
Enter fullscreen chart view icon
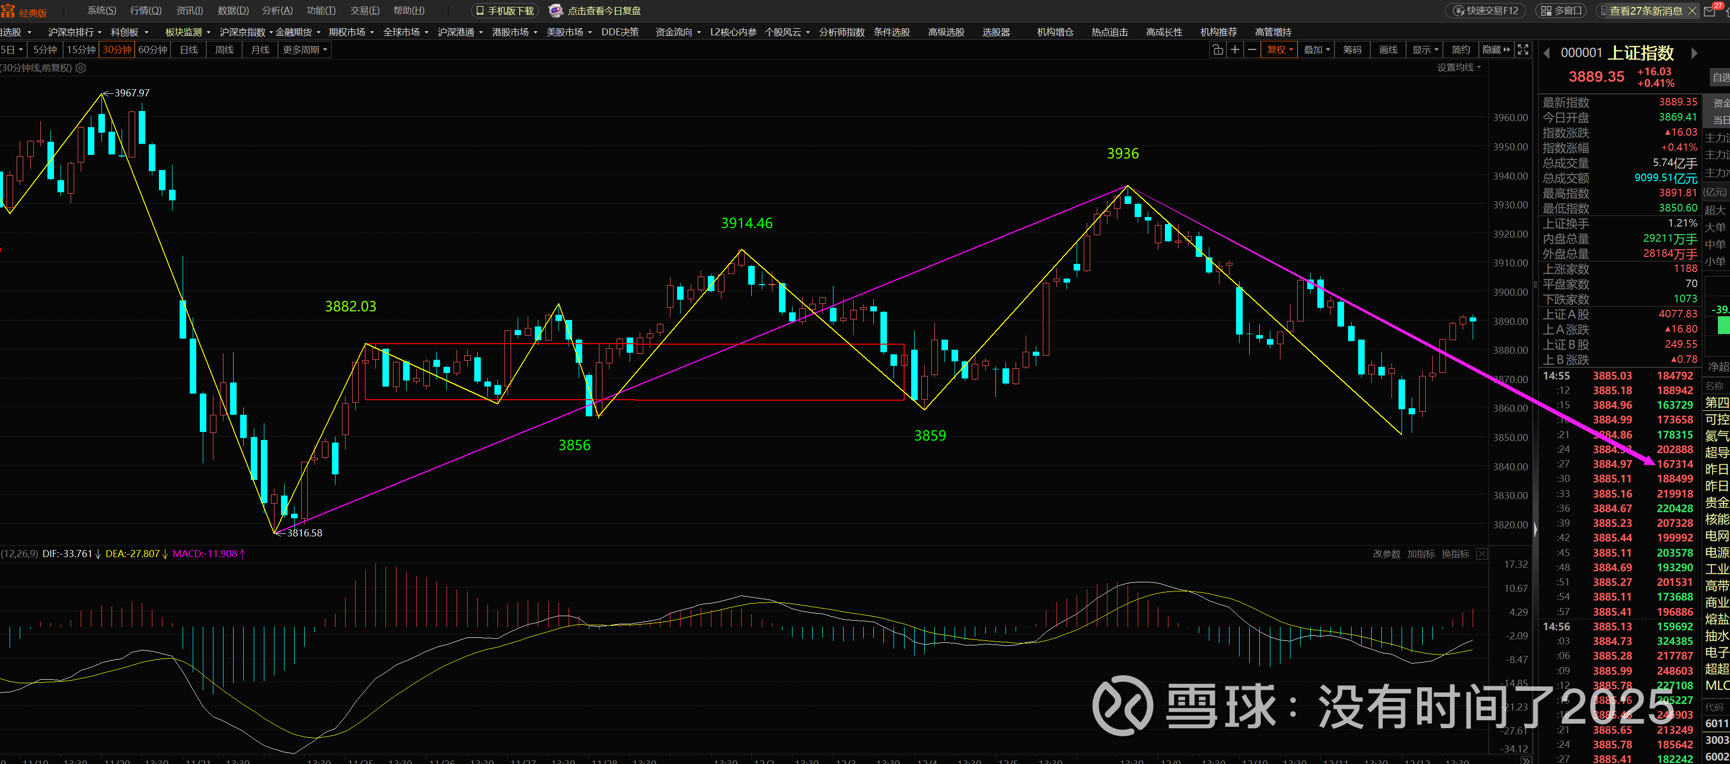point(1523,50)
